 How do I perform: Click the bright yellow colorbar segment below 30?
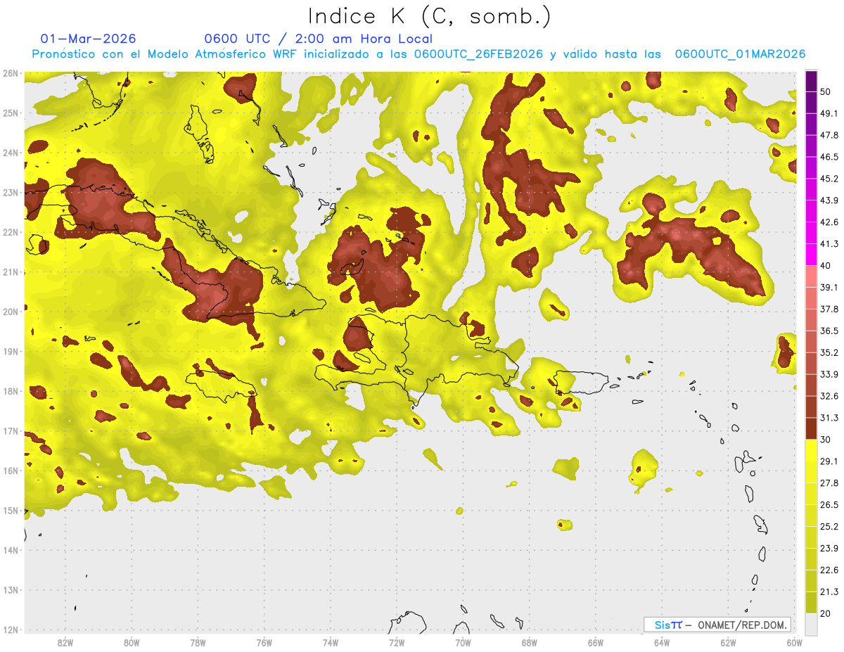811,450
